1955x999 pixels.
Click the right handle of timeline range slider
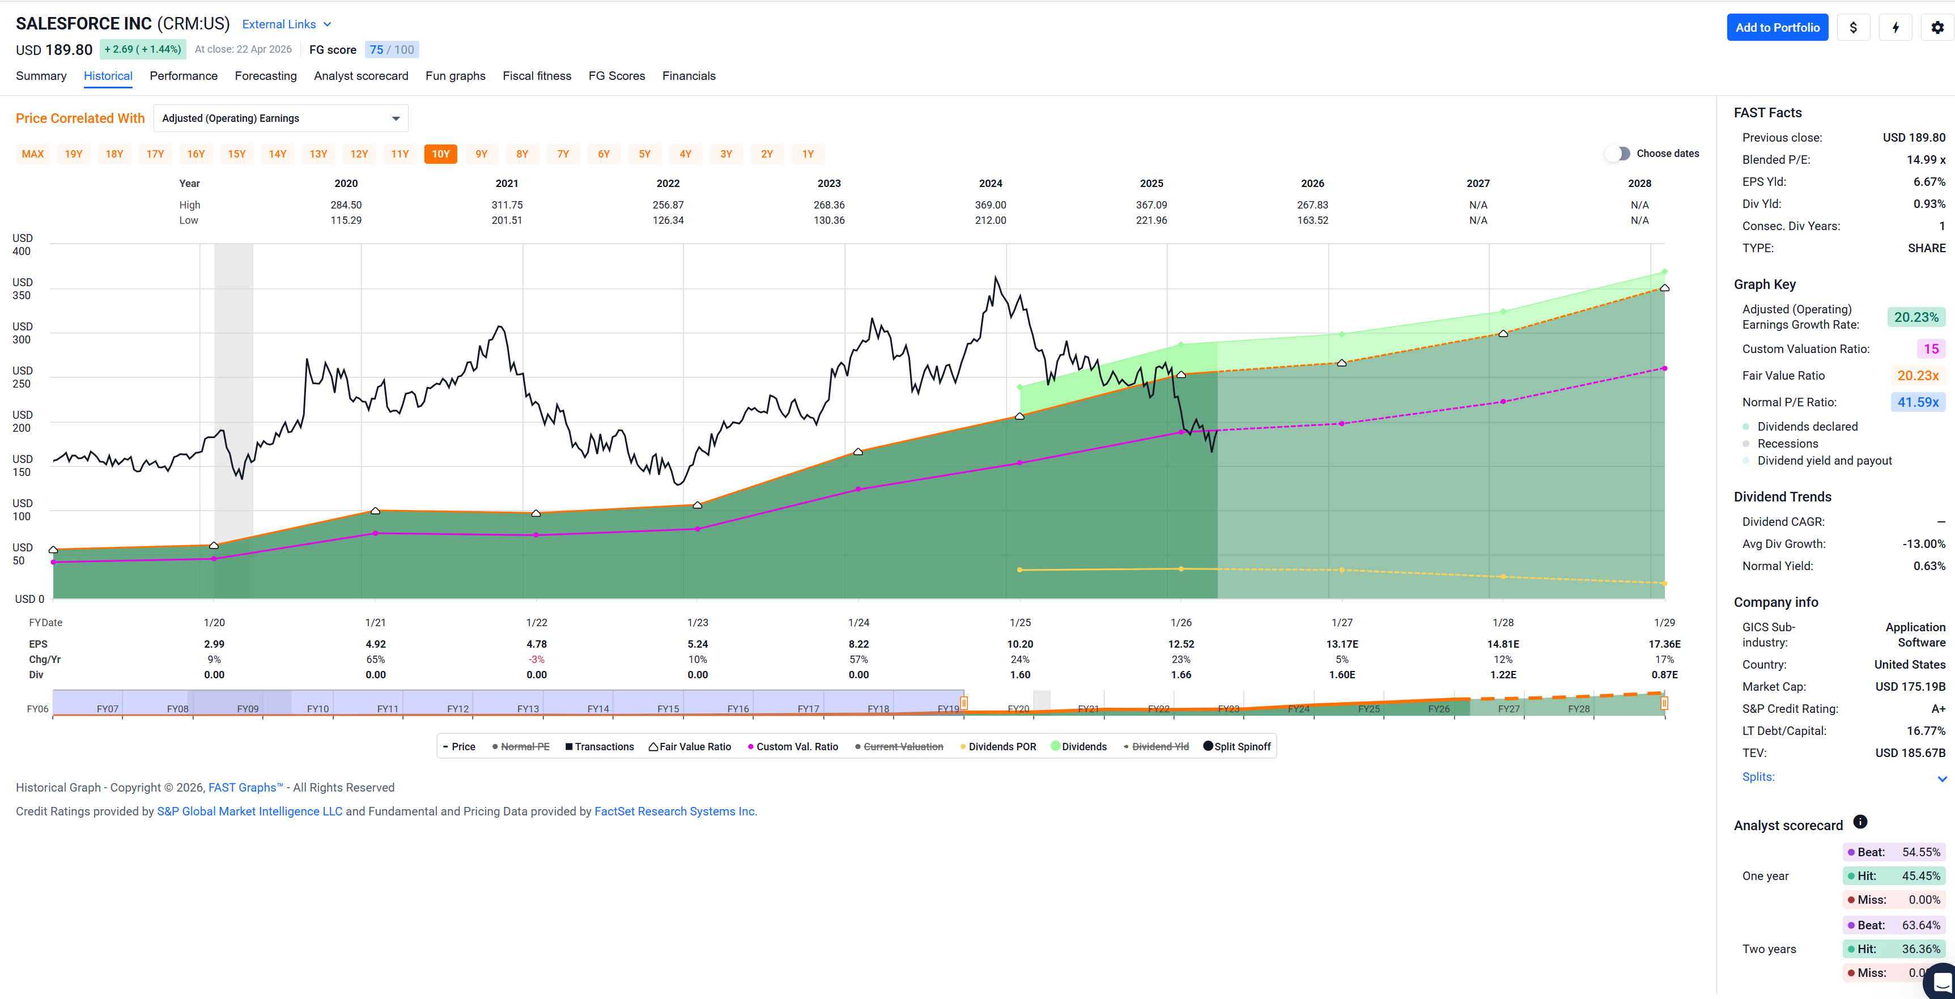(x=1664, y=704)
